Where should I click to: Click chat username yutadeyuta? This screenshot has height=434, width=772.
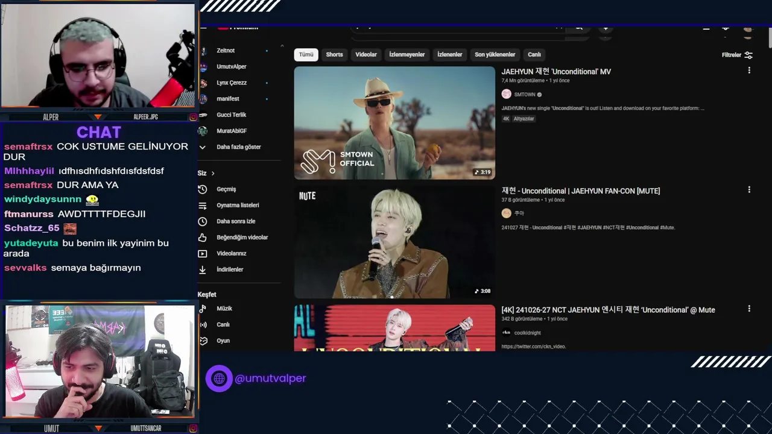pyautogui.click(x=31, y=243)
